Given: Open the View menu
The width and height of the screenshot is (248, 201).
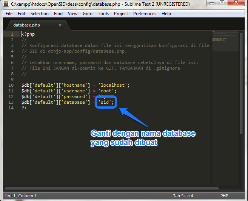Looking at the screenshot, I should point(72,14).
